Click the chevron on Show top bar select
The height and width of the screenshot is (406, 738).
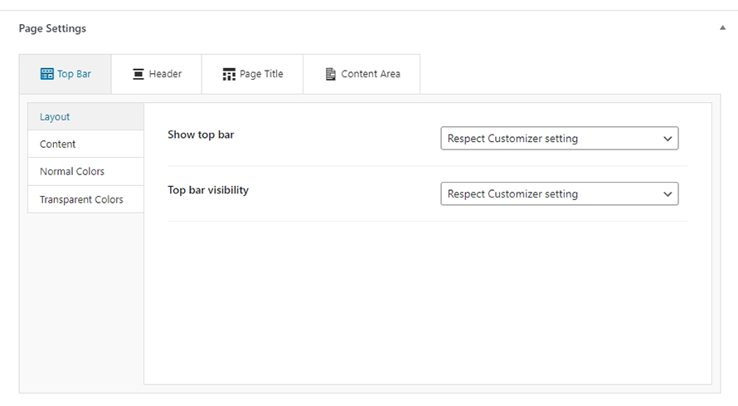[x=667, y=139]
